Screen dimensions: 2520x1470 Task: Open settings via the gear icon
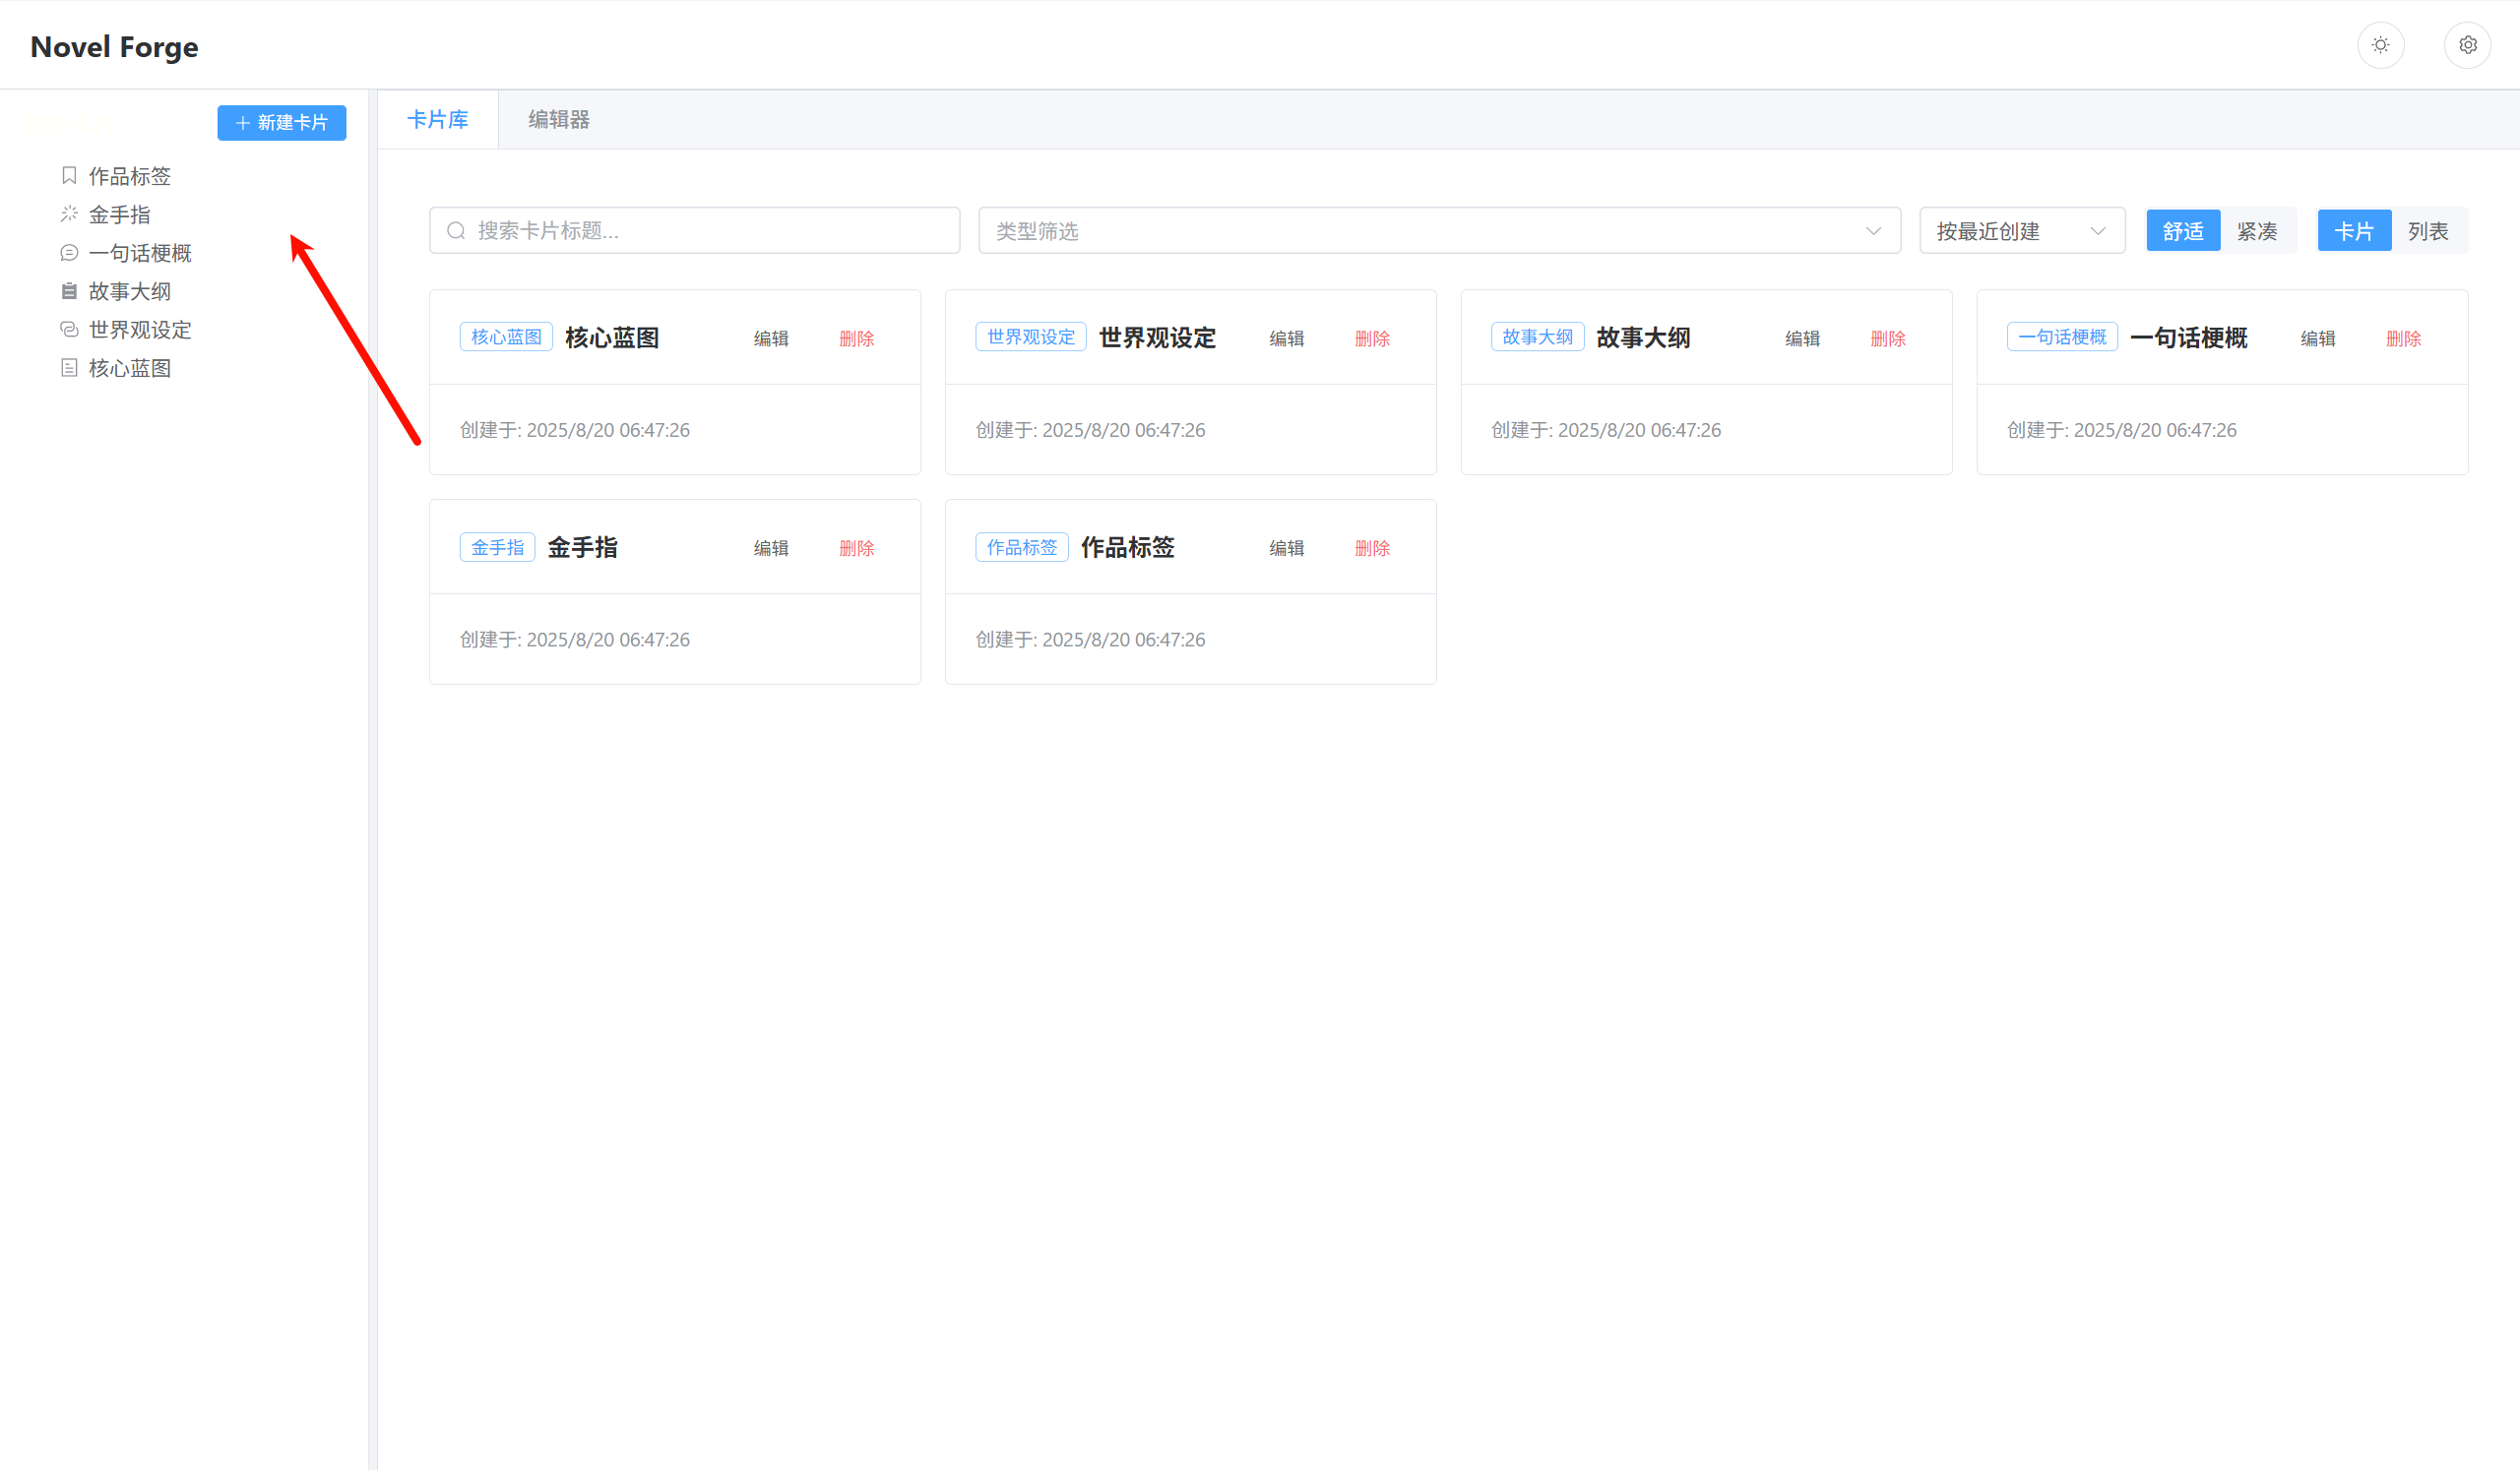2467,45
